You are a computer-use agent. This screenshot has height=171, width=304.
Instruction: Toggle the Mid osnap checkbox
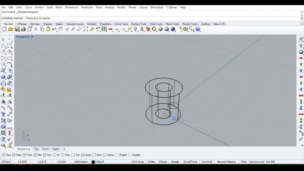coord(35,155)
